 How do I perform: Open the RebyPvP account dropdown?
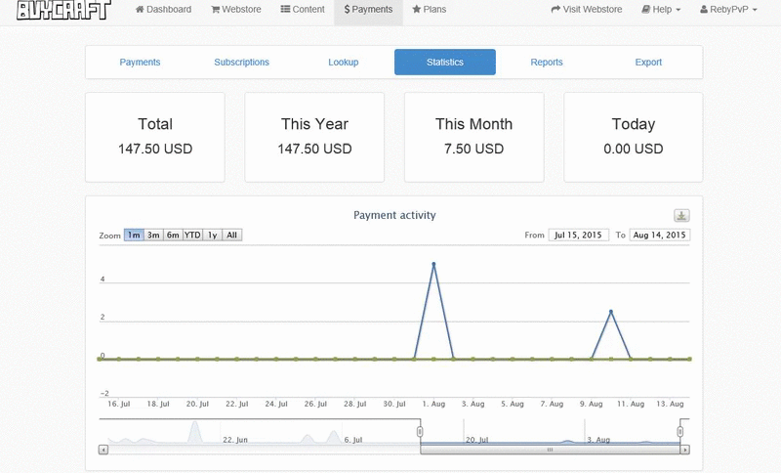coord(729,10)
